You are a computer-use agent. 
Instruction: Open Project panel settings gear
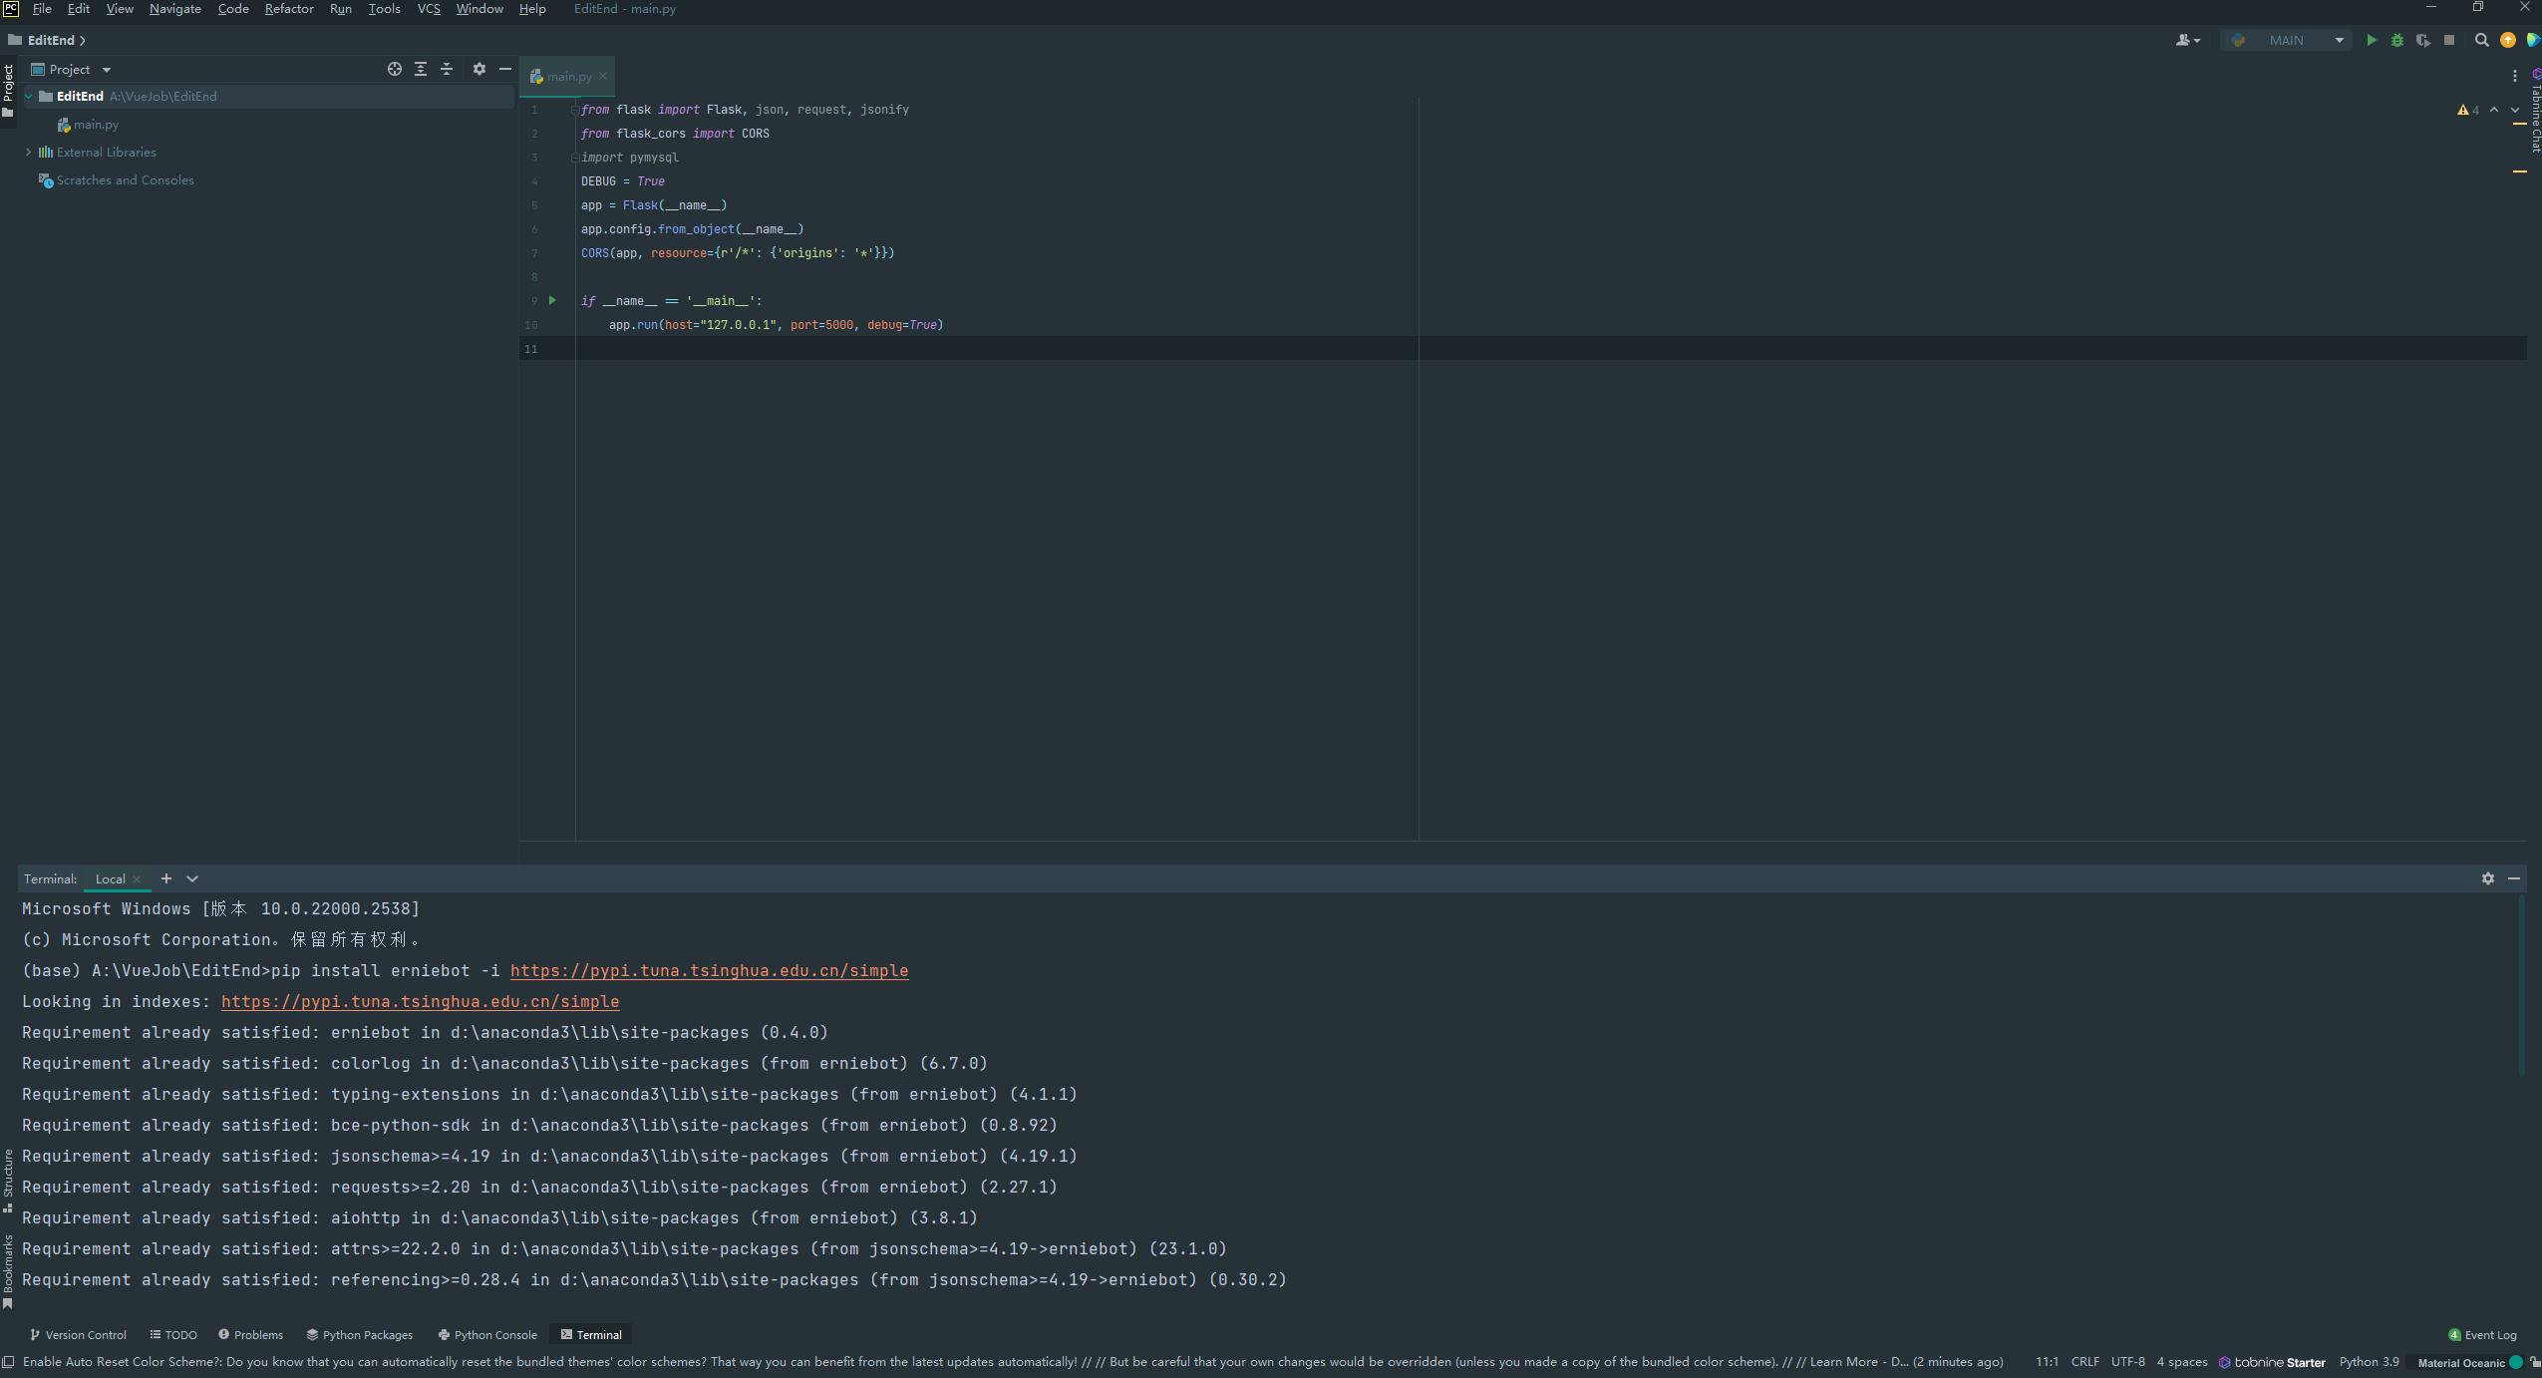click(x=479, y=69)
